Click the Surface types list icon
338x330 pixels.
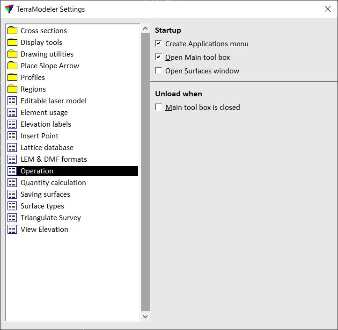(12, 206)
